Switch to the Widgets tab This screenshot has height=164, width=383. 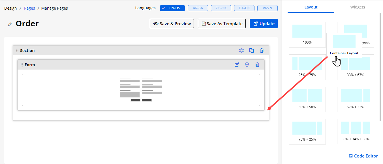point(358,7)
